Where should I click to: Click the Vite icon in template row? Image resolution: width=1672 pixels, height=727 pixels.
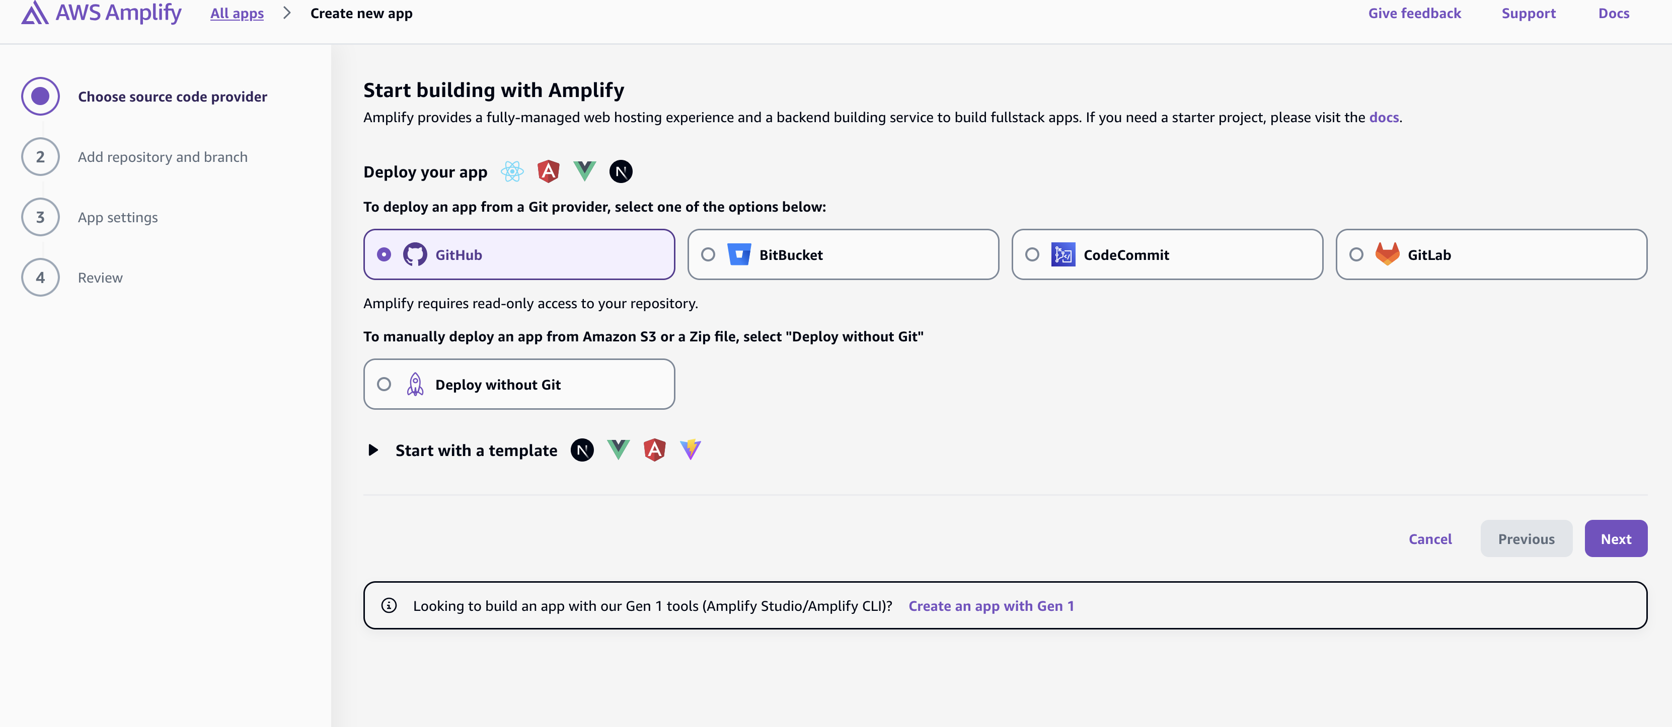pyautogui.click(x=691, y=450)
